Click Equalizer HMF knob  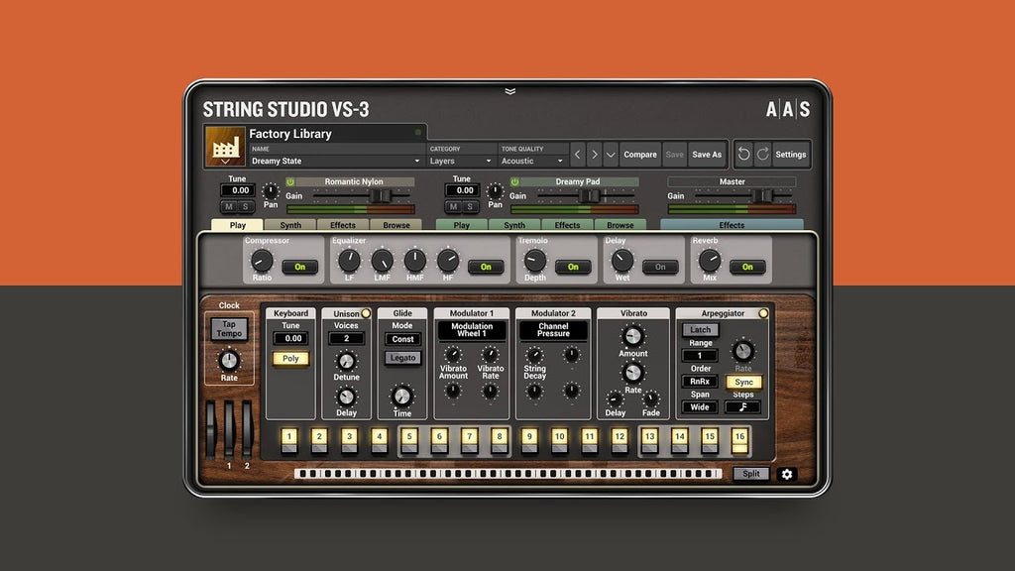415,261
